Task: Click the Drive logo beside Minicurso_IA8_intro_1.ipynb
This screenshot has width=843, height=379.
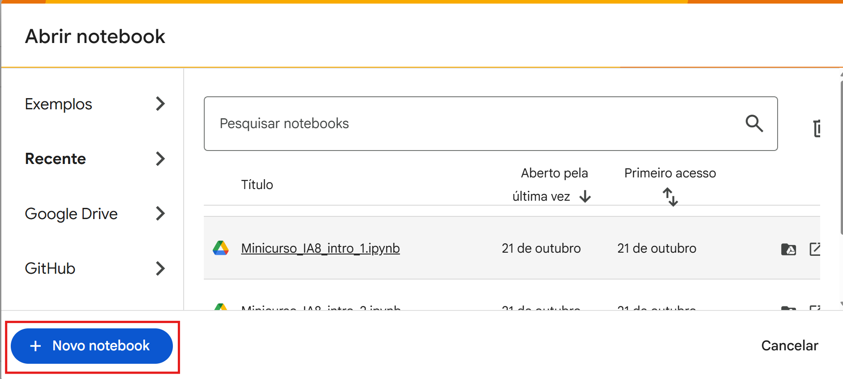Action: tap(220, 248)
